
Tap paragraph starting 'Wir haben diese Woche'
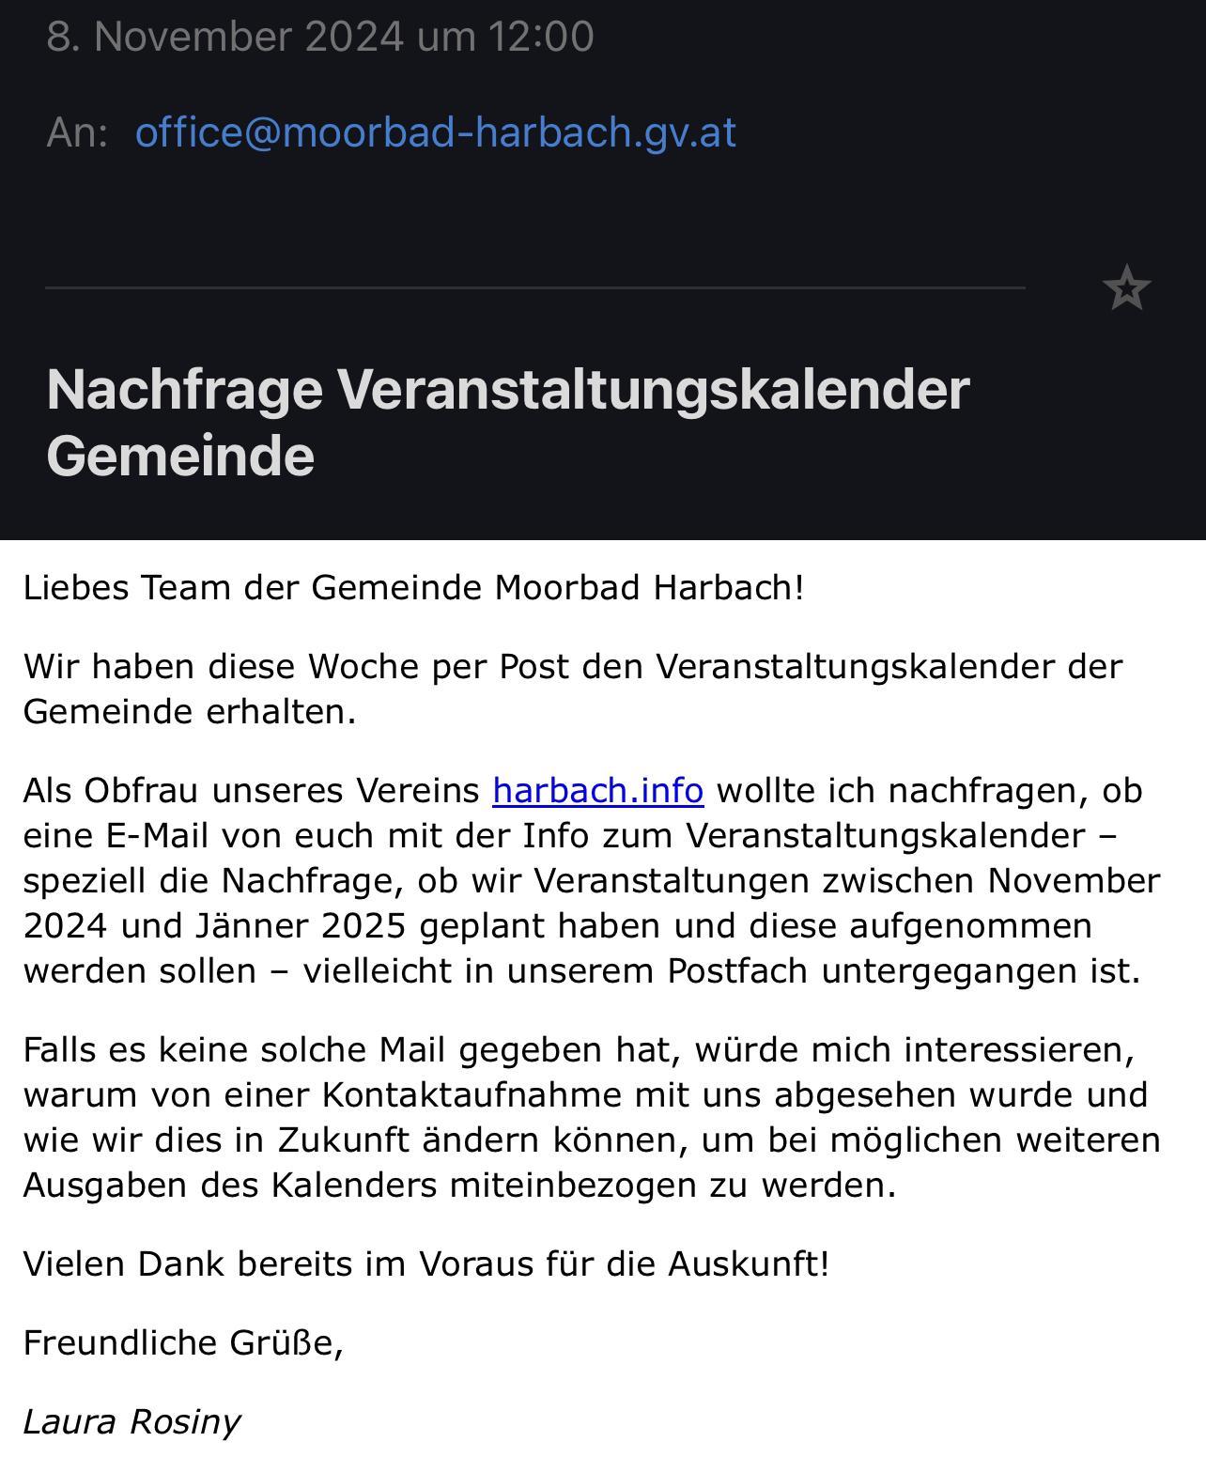click(573, 689)
